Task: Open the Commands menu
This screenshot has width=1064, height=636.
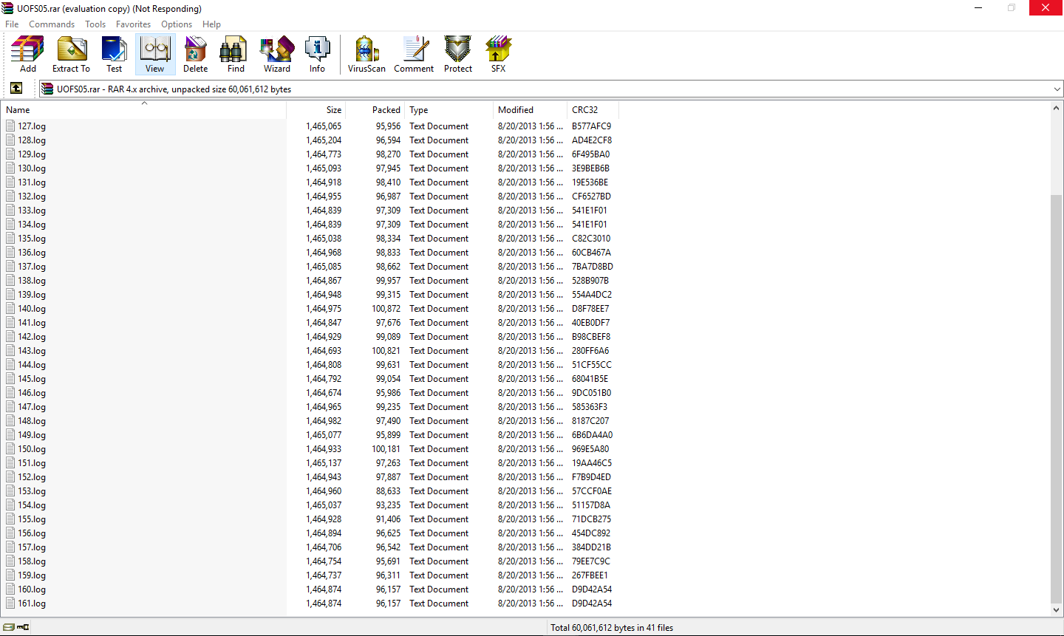Action: pos(52,24)
